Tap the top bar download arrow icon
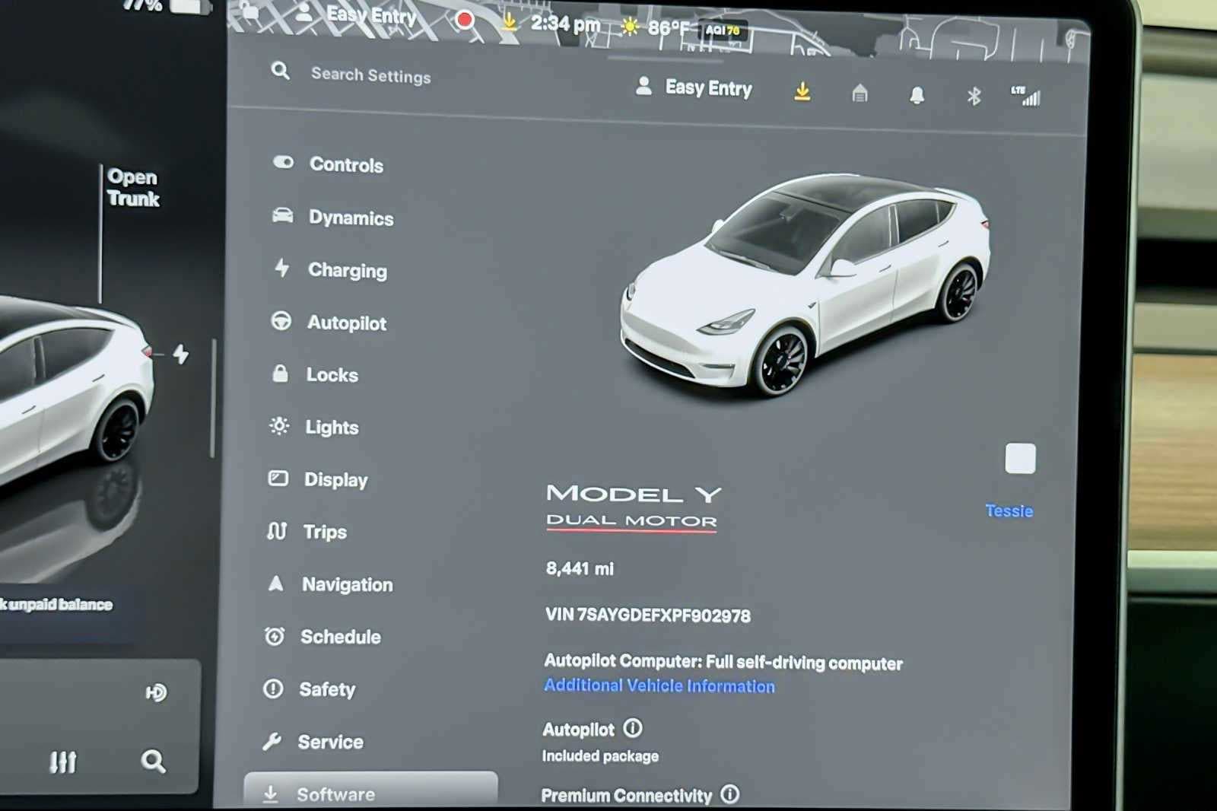 (510, 23)
